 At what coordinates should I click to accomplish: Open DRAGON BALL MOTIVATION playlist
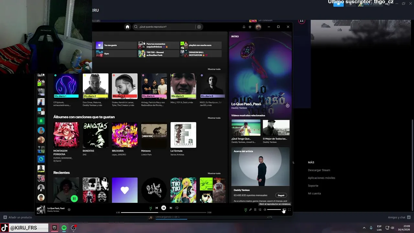201,53
